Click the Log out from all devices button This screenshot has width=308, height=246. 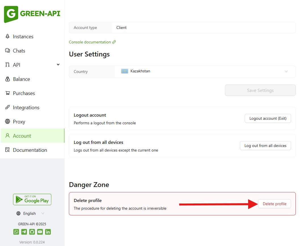(265, 146)
